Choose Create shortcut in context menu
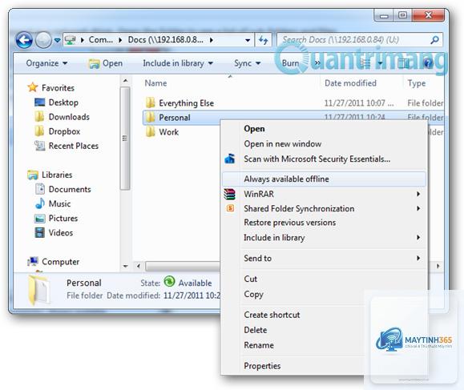Image resolution: width=464 pixels, height=390 pixels. [x=272, y=315]
